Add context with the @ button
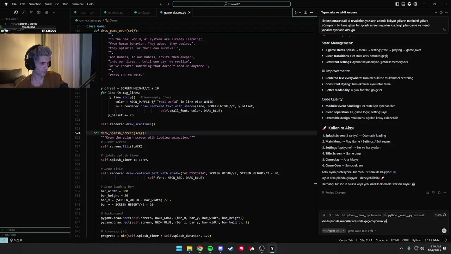 point(324,215)
